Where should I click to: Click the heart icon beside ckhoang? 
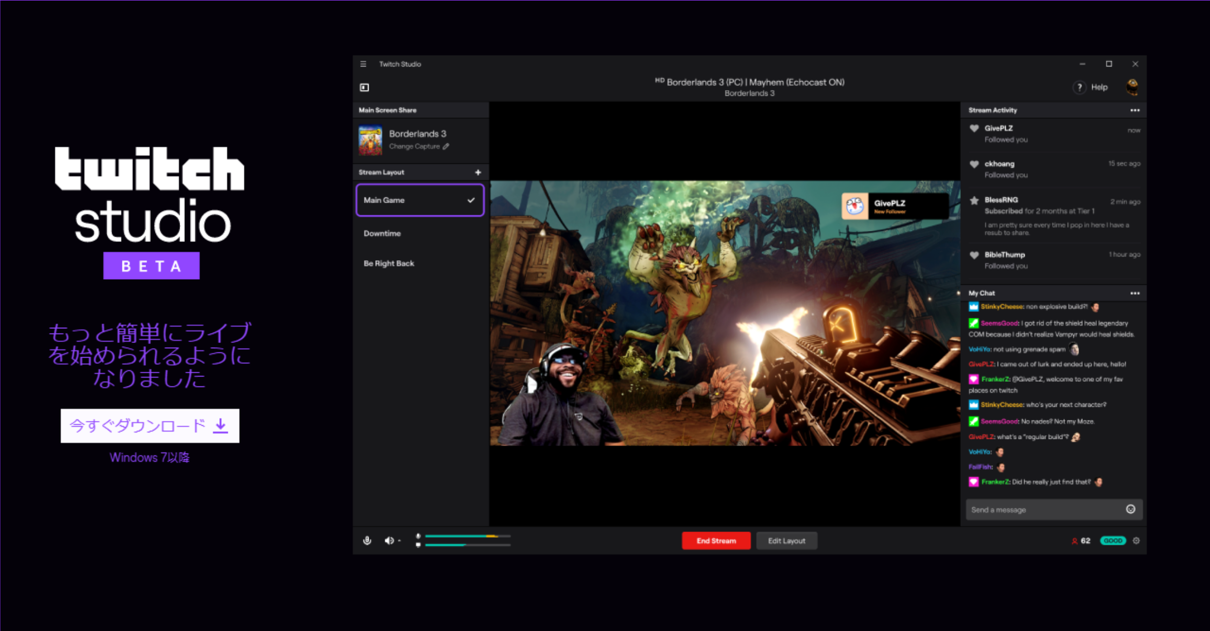coord(974,164)
